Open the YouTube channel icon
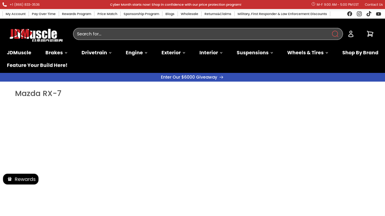 click(378, 14)
